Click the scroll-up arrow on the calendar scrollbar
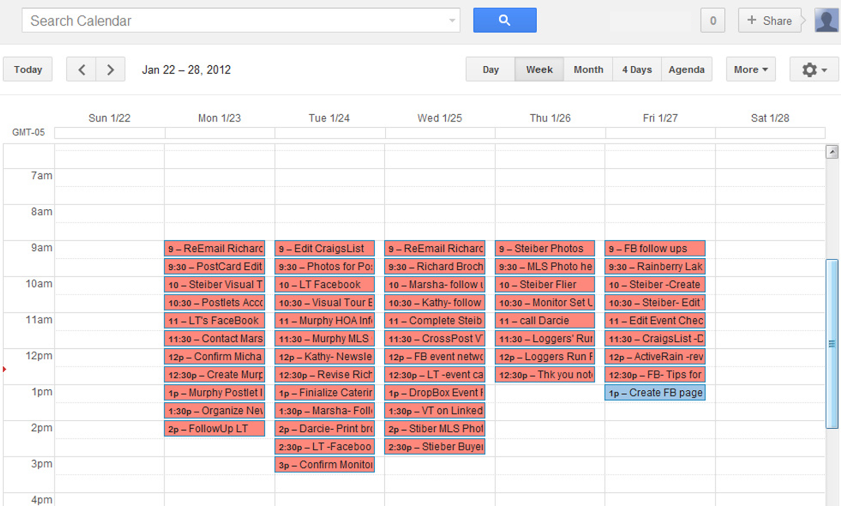 (x=832, y=152)
